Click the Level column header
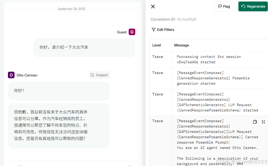Image resolution: width=268 pixels, height=166 pixels. 157,45
